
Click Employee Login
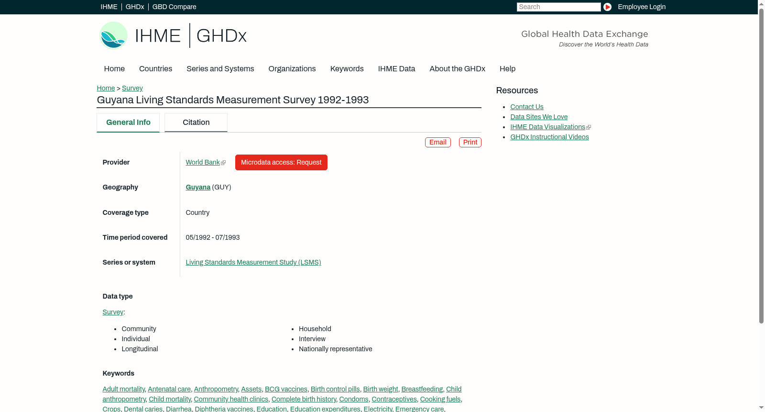pyautogui.click(x=642, y=7)
